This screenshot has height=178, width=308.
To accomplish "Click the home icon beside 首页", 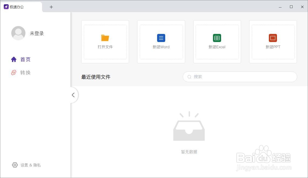I will (x=14, y=60).
